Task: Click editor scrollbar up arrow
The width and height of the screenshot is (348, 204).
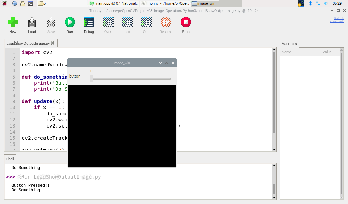Action: (274, 50)
